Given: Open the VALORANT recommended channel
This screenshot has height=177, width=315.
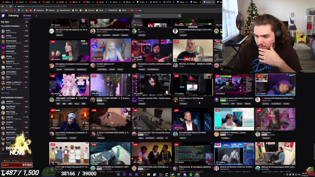Looking at the screenshot, I should 15,107.
